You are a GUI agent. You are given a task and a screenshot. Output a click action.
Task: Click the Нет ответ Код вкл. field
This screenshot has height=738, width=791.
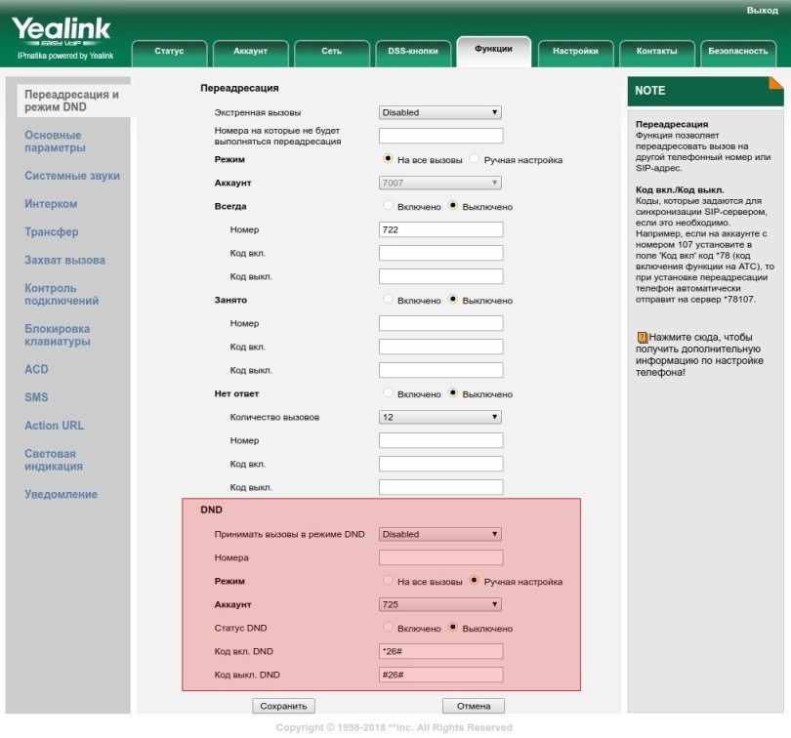coord(440,464)
